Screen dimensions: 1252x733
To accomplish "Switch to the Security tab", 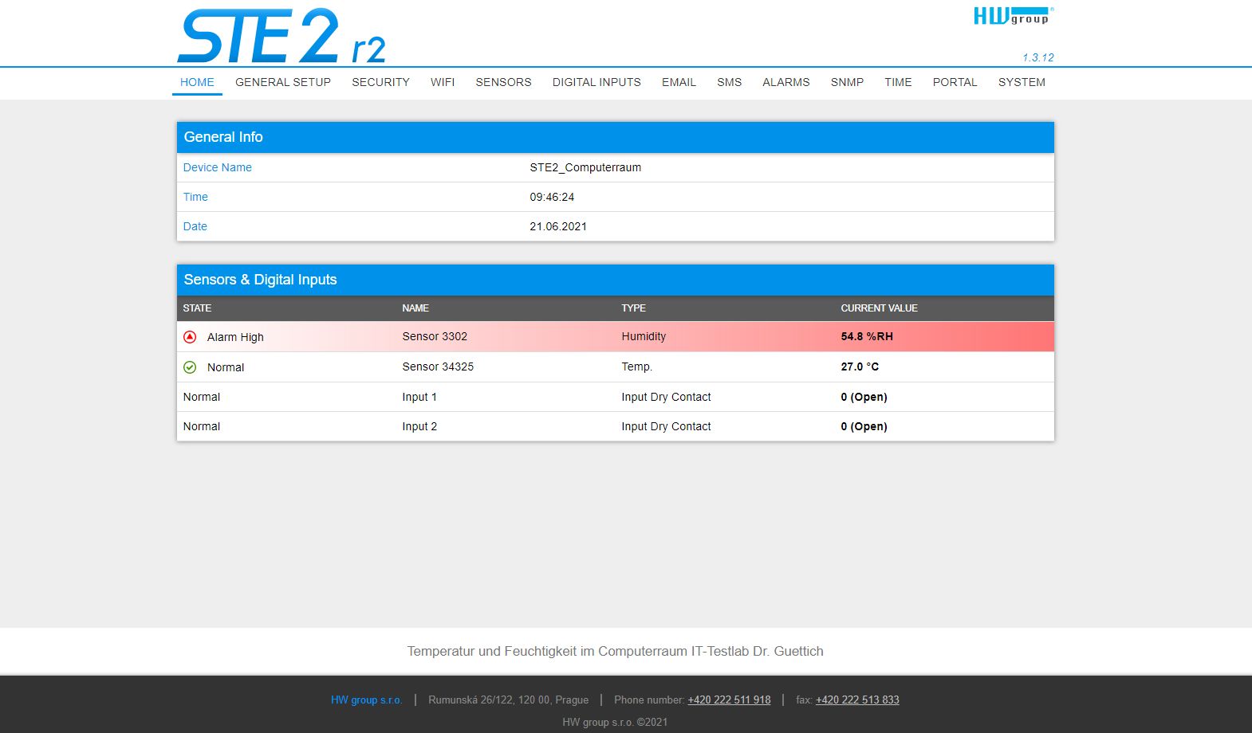I will click(380, 82).
